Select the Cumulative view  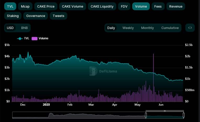coord(170,28)
